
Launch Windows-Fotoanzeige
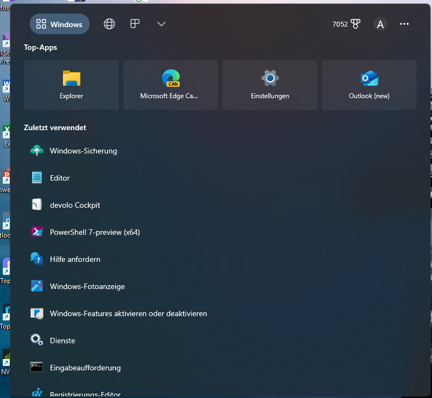click(87, 286)
